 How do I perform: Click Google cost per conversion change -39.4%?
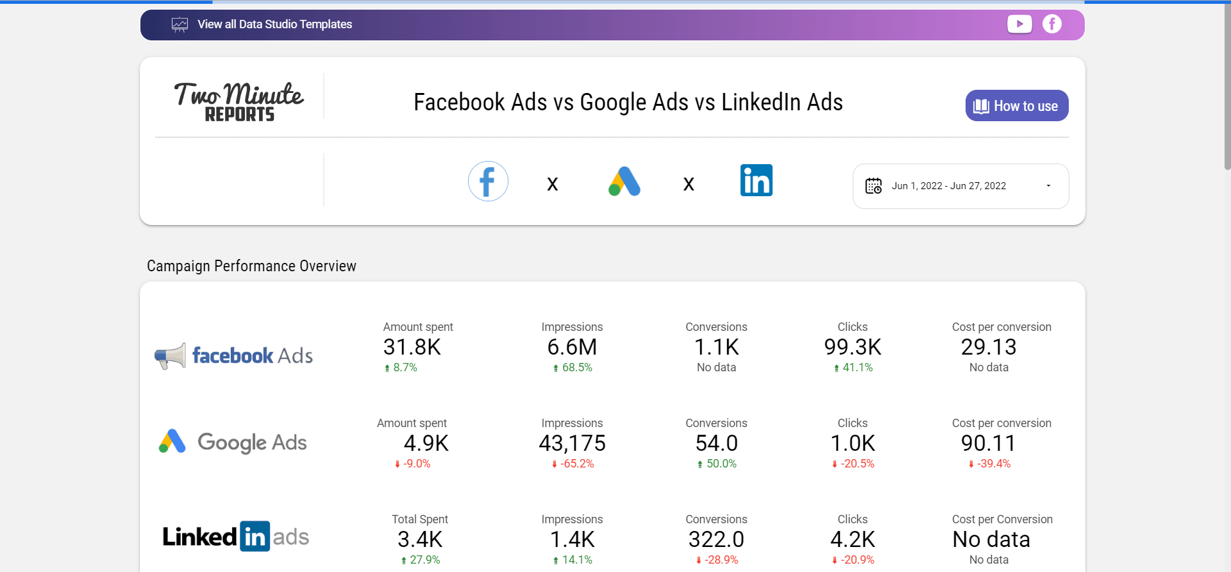coord(989,464)
